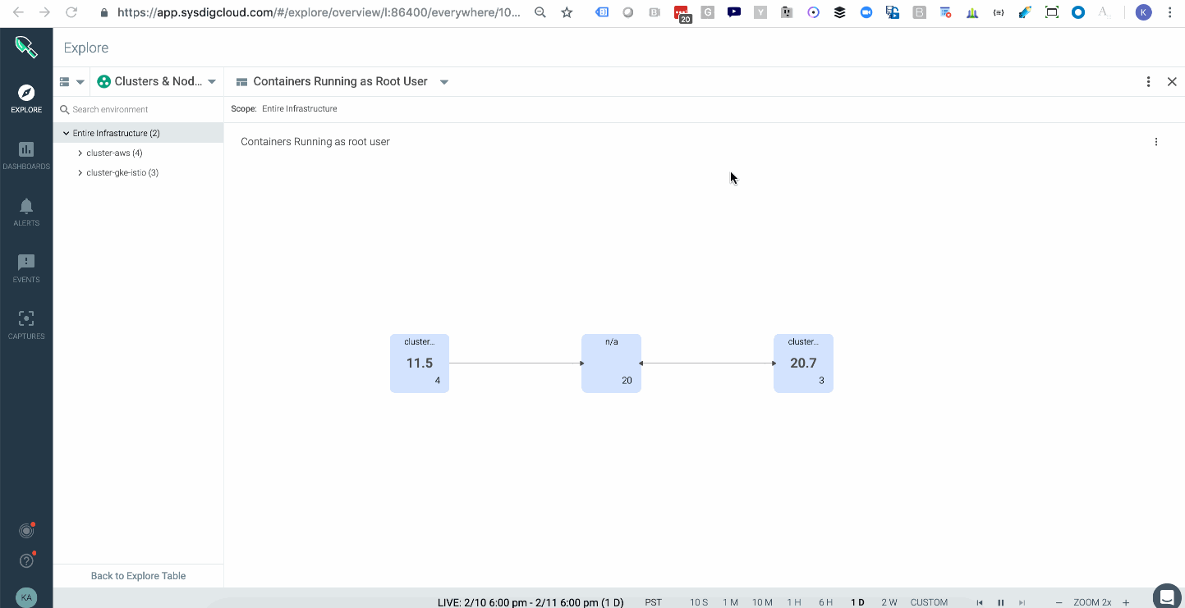Screen dimensions: 1185x608
Task: Open the Captures section
Action: pyautogui.click(x=26, y=325)
